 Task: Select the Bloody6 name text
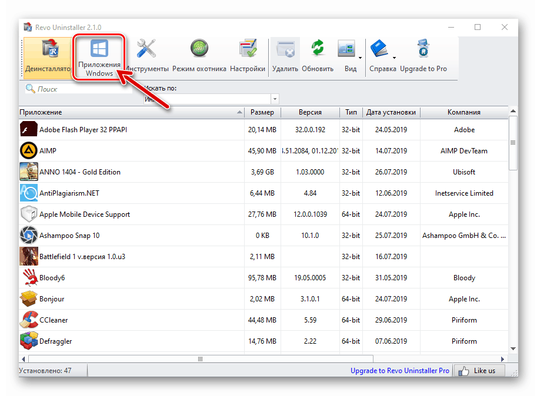pyautogui.click(x=52, y=278)
